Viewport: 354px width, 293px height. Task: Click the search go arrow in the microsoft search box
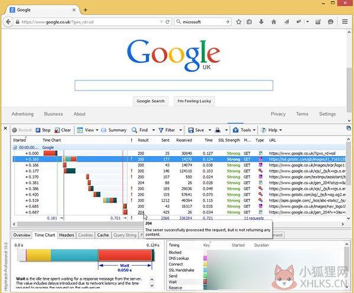227,22
